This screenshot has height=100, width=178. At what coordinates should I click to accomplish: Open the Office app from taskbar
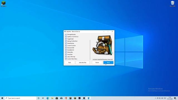66,98
